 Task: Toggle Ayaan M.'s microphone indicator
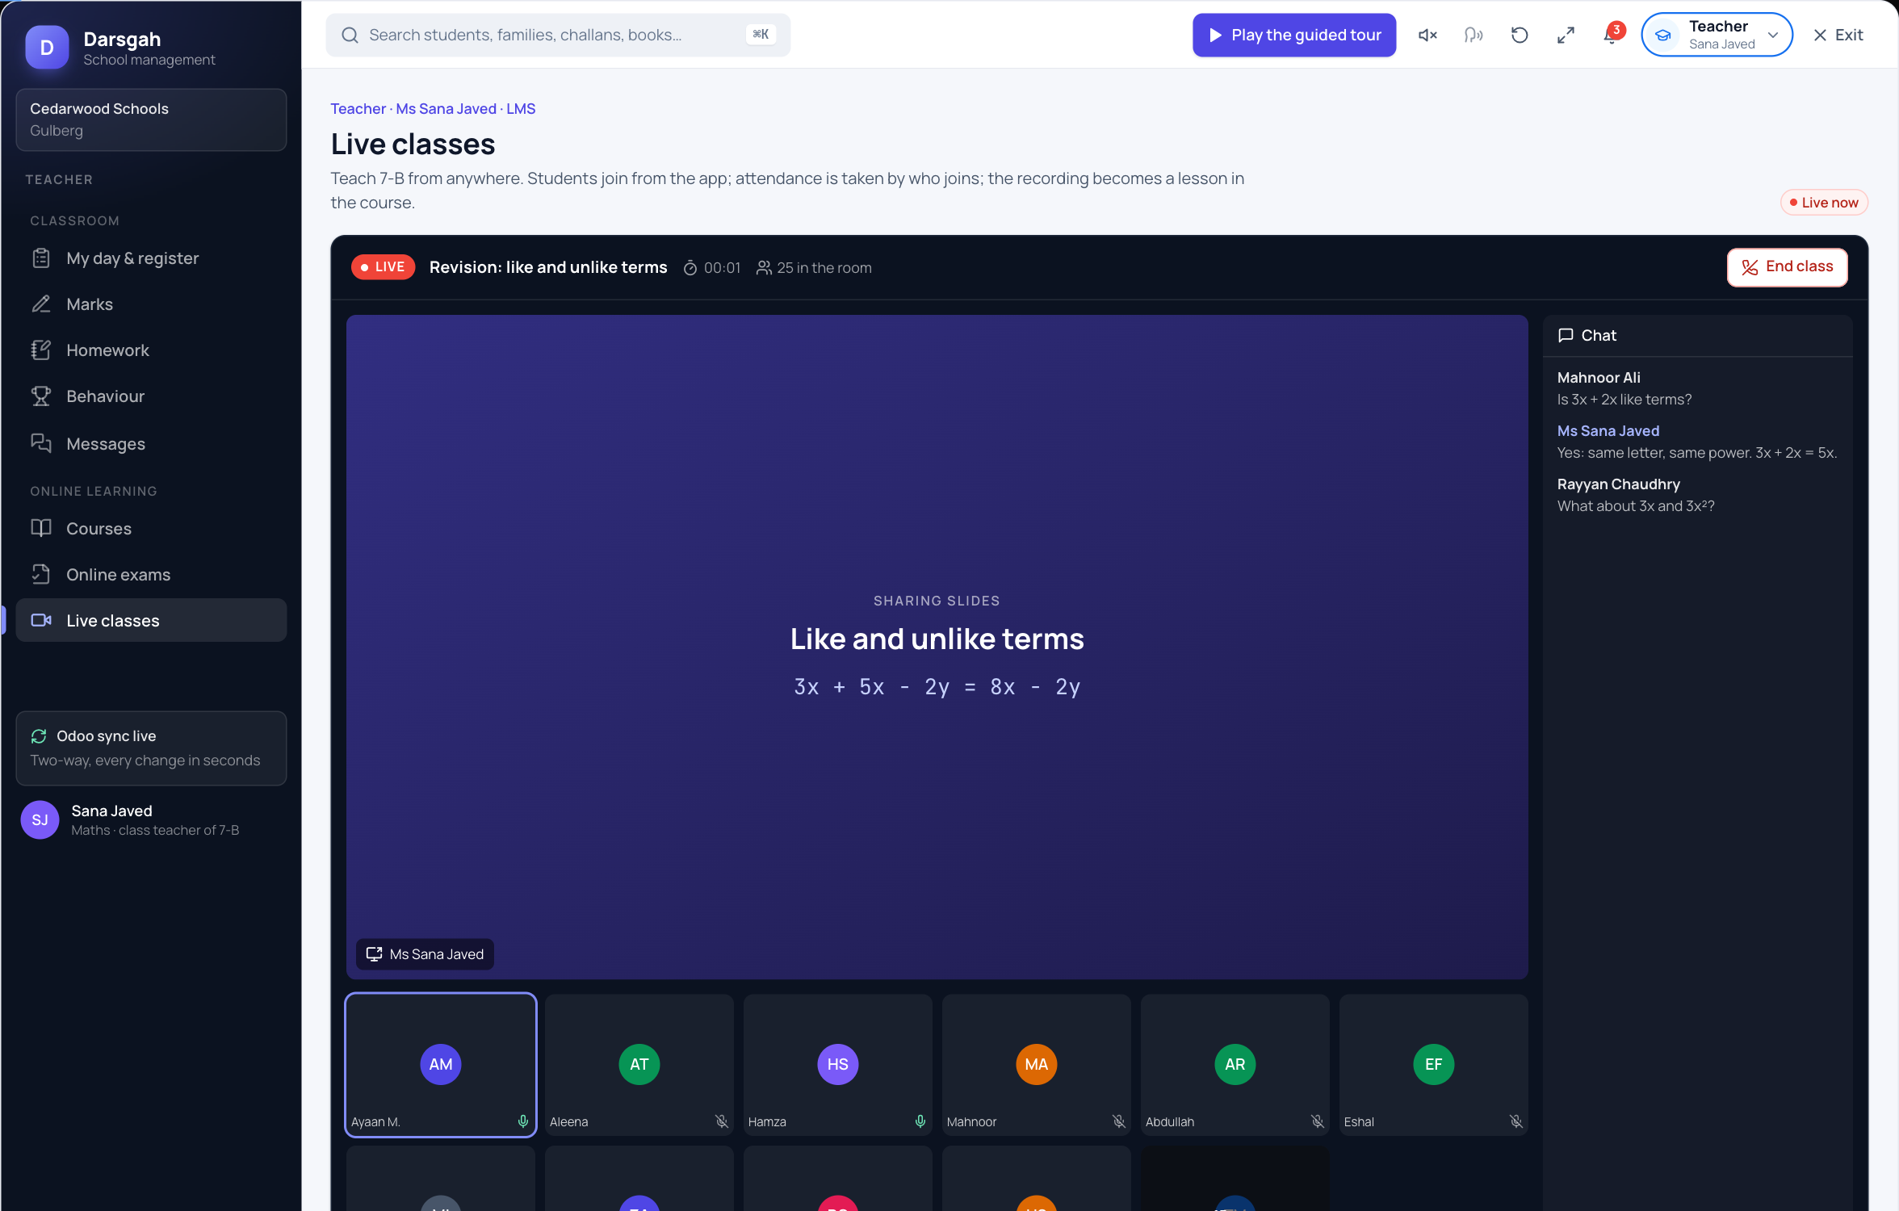click(x=523, y=1121)
